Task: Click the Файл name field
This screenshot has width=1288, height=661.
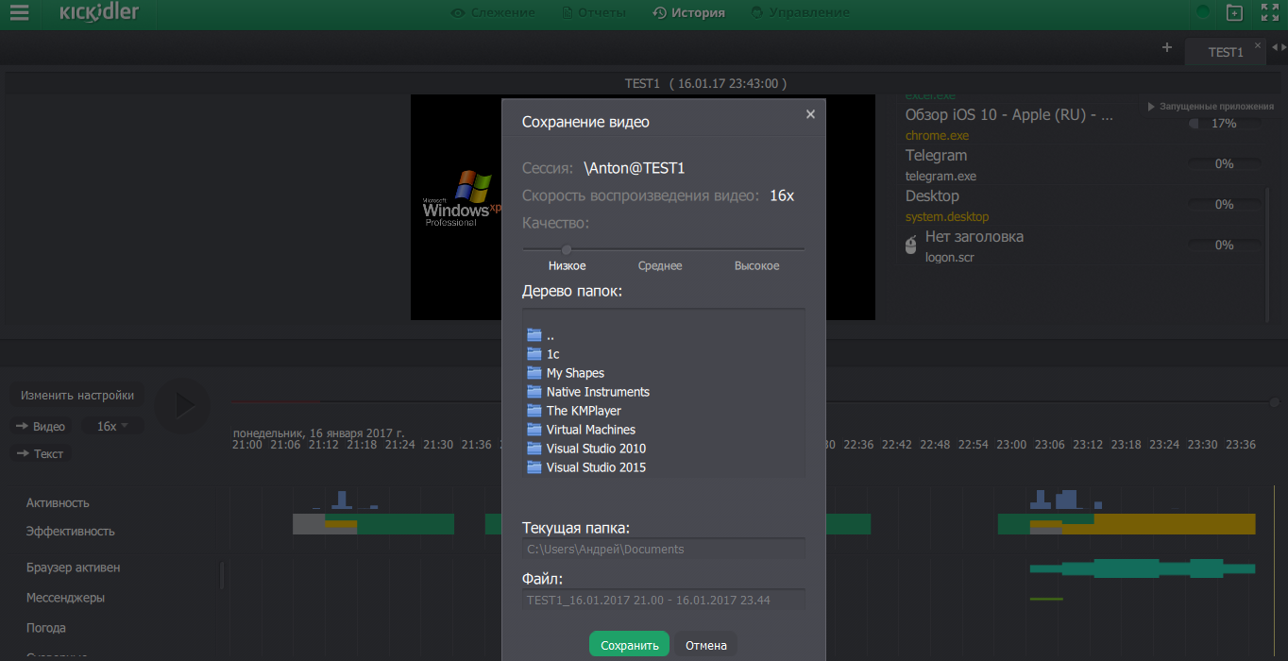Action: click(x=664, y=600)
